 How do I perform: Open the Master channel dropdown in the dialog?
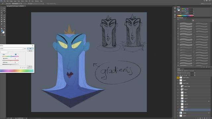tap(4, 52)
